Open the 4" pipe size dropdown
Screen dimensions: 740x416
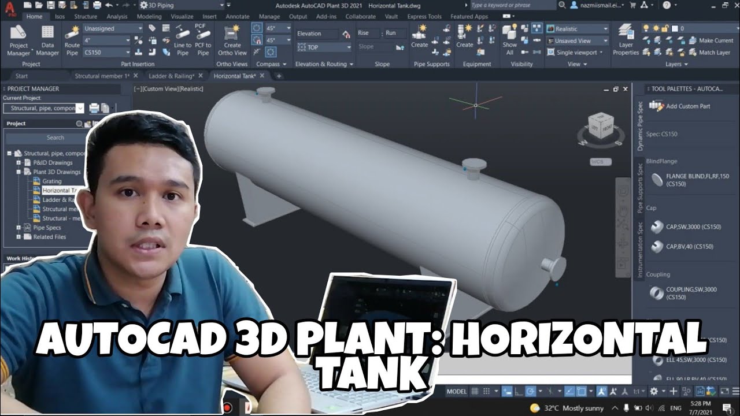tap(107, 40)
